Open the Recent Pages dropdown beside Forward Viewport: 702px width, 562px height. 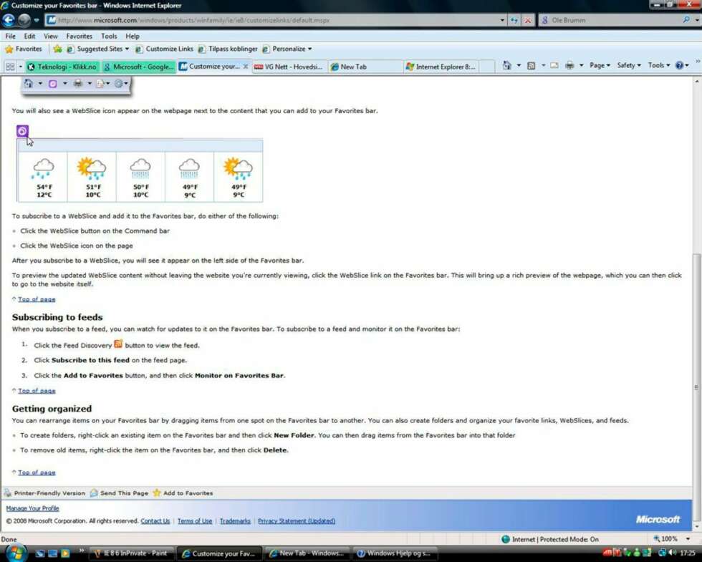coord(37,20)
